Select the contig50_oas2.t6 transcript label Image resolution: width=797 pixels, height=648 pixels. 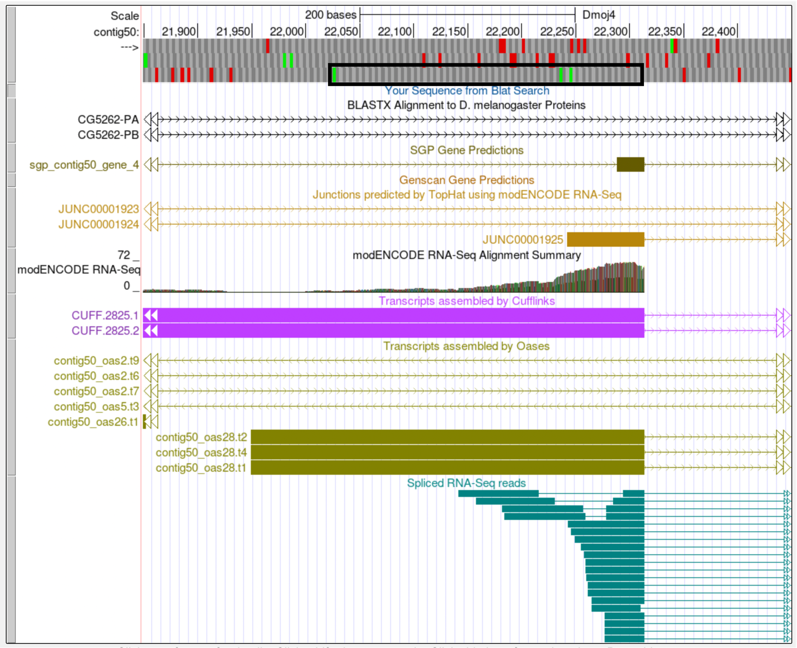96,376
